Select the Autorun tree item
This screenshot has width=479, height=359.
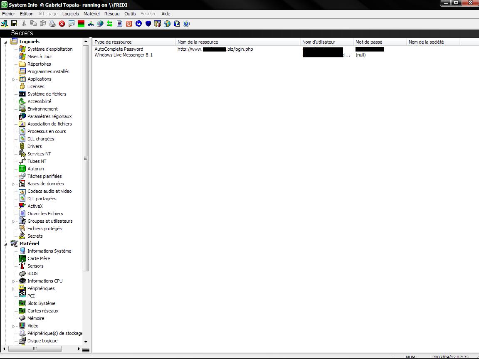[35, 169]
